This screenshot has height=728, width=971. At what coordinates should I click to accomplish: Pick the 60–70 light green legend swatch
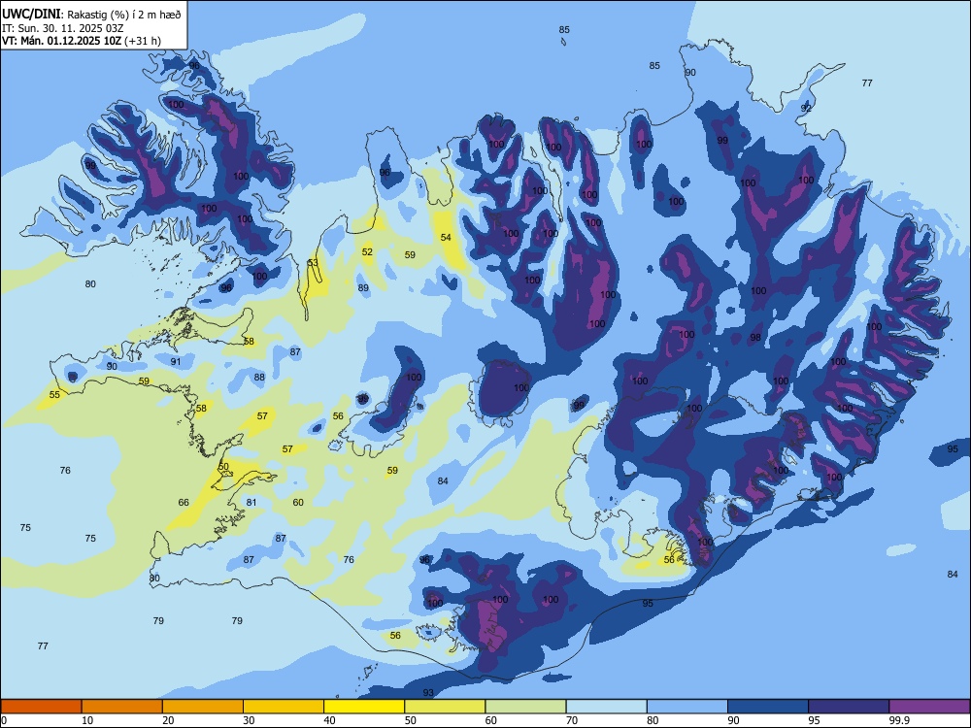(x=525, y=707)
